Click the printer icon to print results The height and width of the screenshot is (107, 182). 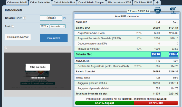(x=157, y=10)
